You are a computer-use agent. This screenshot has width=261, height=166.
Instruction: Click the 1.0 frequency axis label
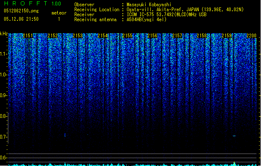click(x=4, y=75)
